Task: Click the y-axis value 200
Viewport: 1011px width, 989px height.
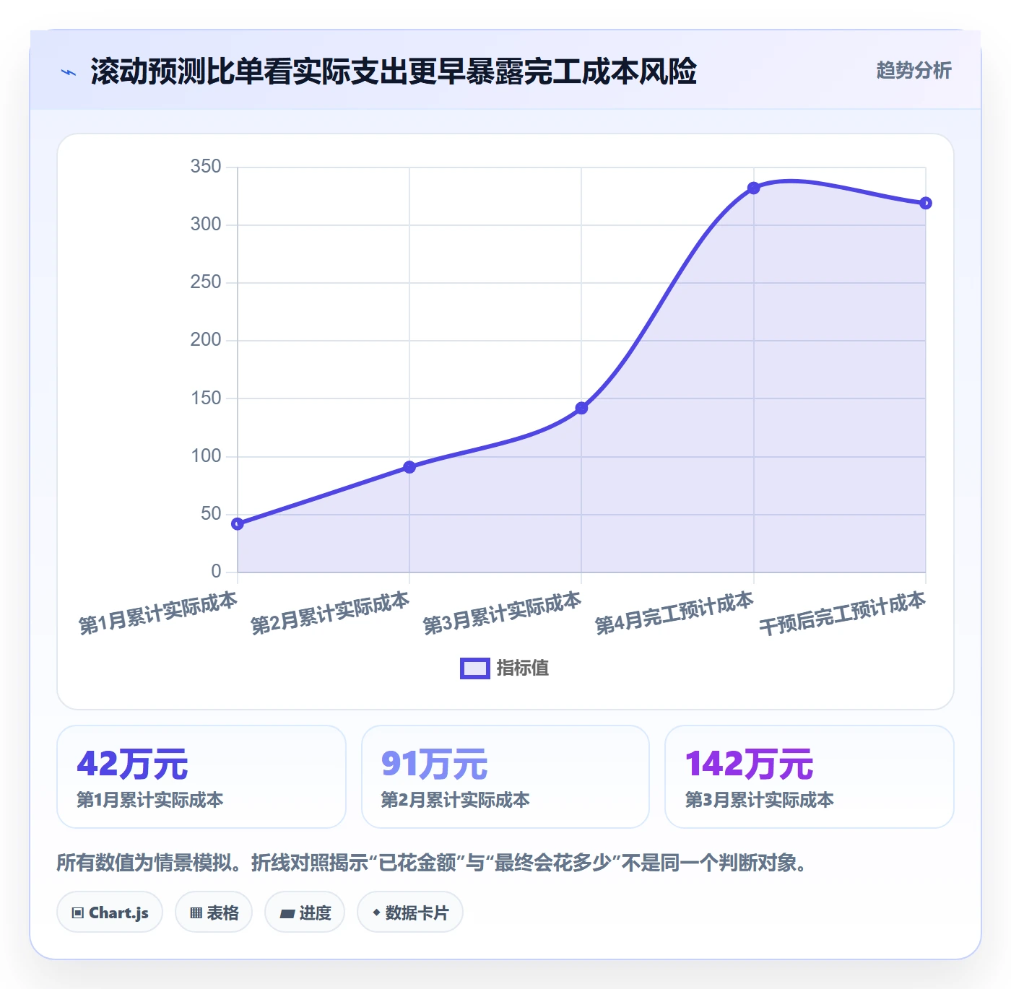Action: pyautogui.click(x=206, y=340)
